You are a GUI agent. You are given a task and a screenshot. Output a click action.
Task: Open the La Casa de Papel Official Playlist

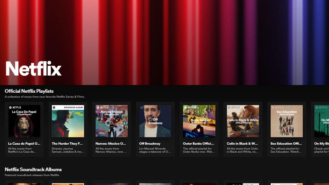pos(24,121)
